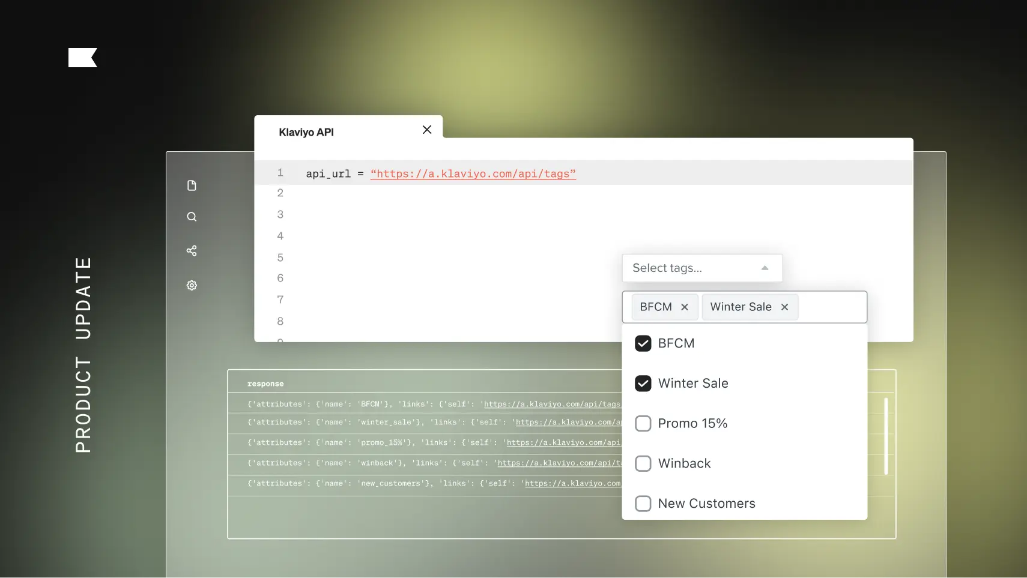Click the share nodes sidebar icon
The width and height of the screenshot is (1027, 578).
point(192,251)
